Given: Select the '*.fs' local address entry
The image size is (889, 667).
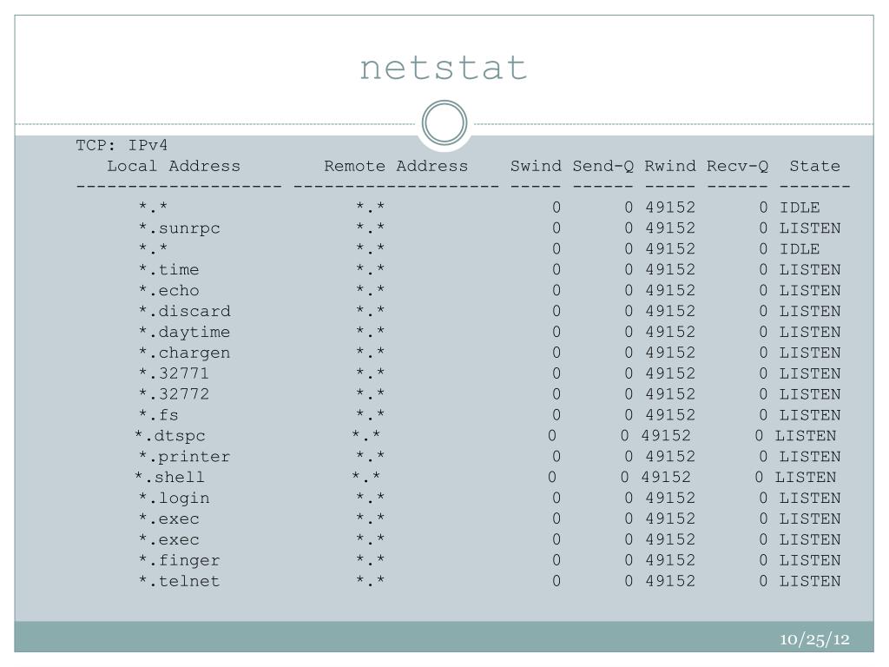Looking at the screenshot, I should pos(159,415).
